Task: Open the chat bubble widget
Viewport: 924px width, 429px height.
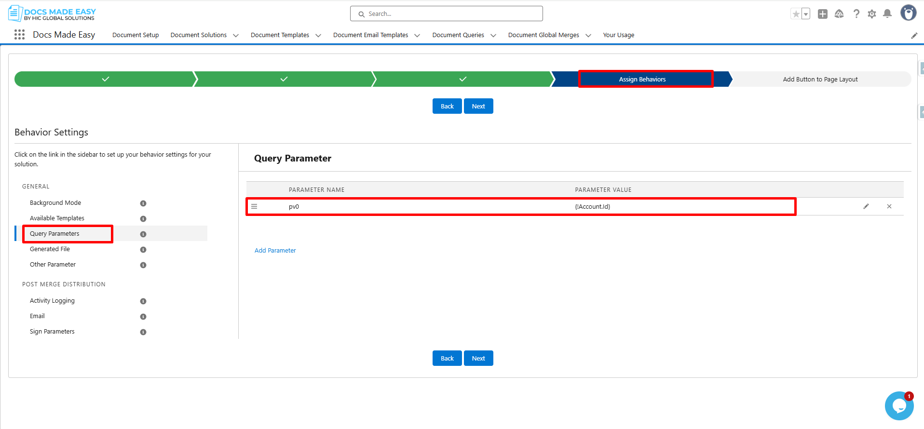Action: (899, 406)
